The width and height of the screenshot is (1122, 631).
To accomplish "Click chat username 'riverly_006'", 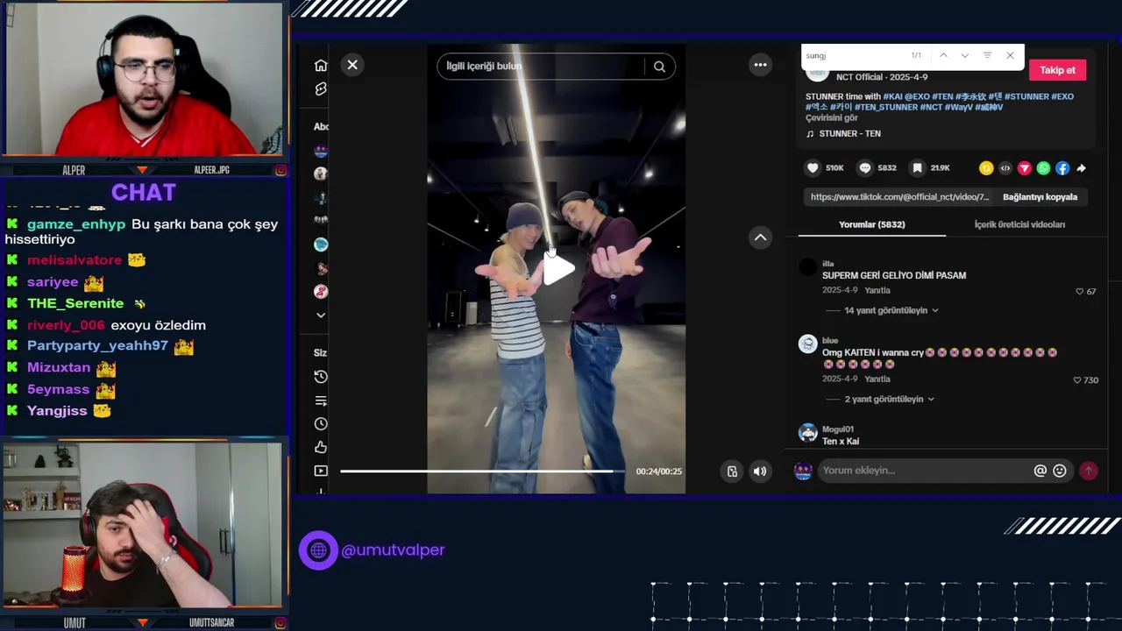I will click(x=66, y=325).
